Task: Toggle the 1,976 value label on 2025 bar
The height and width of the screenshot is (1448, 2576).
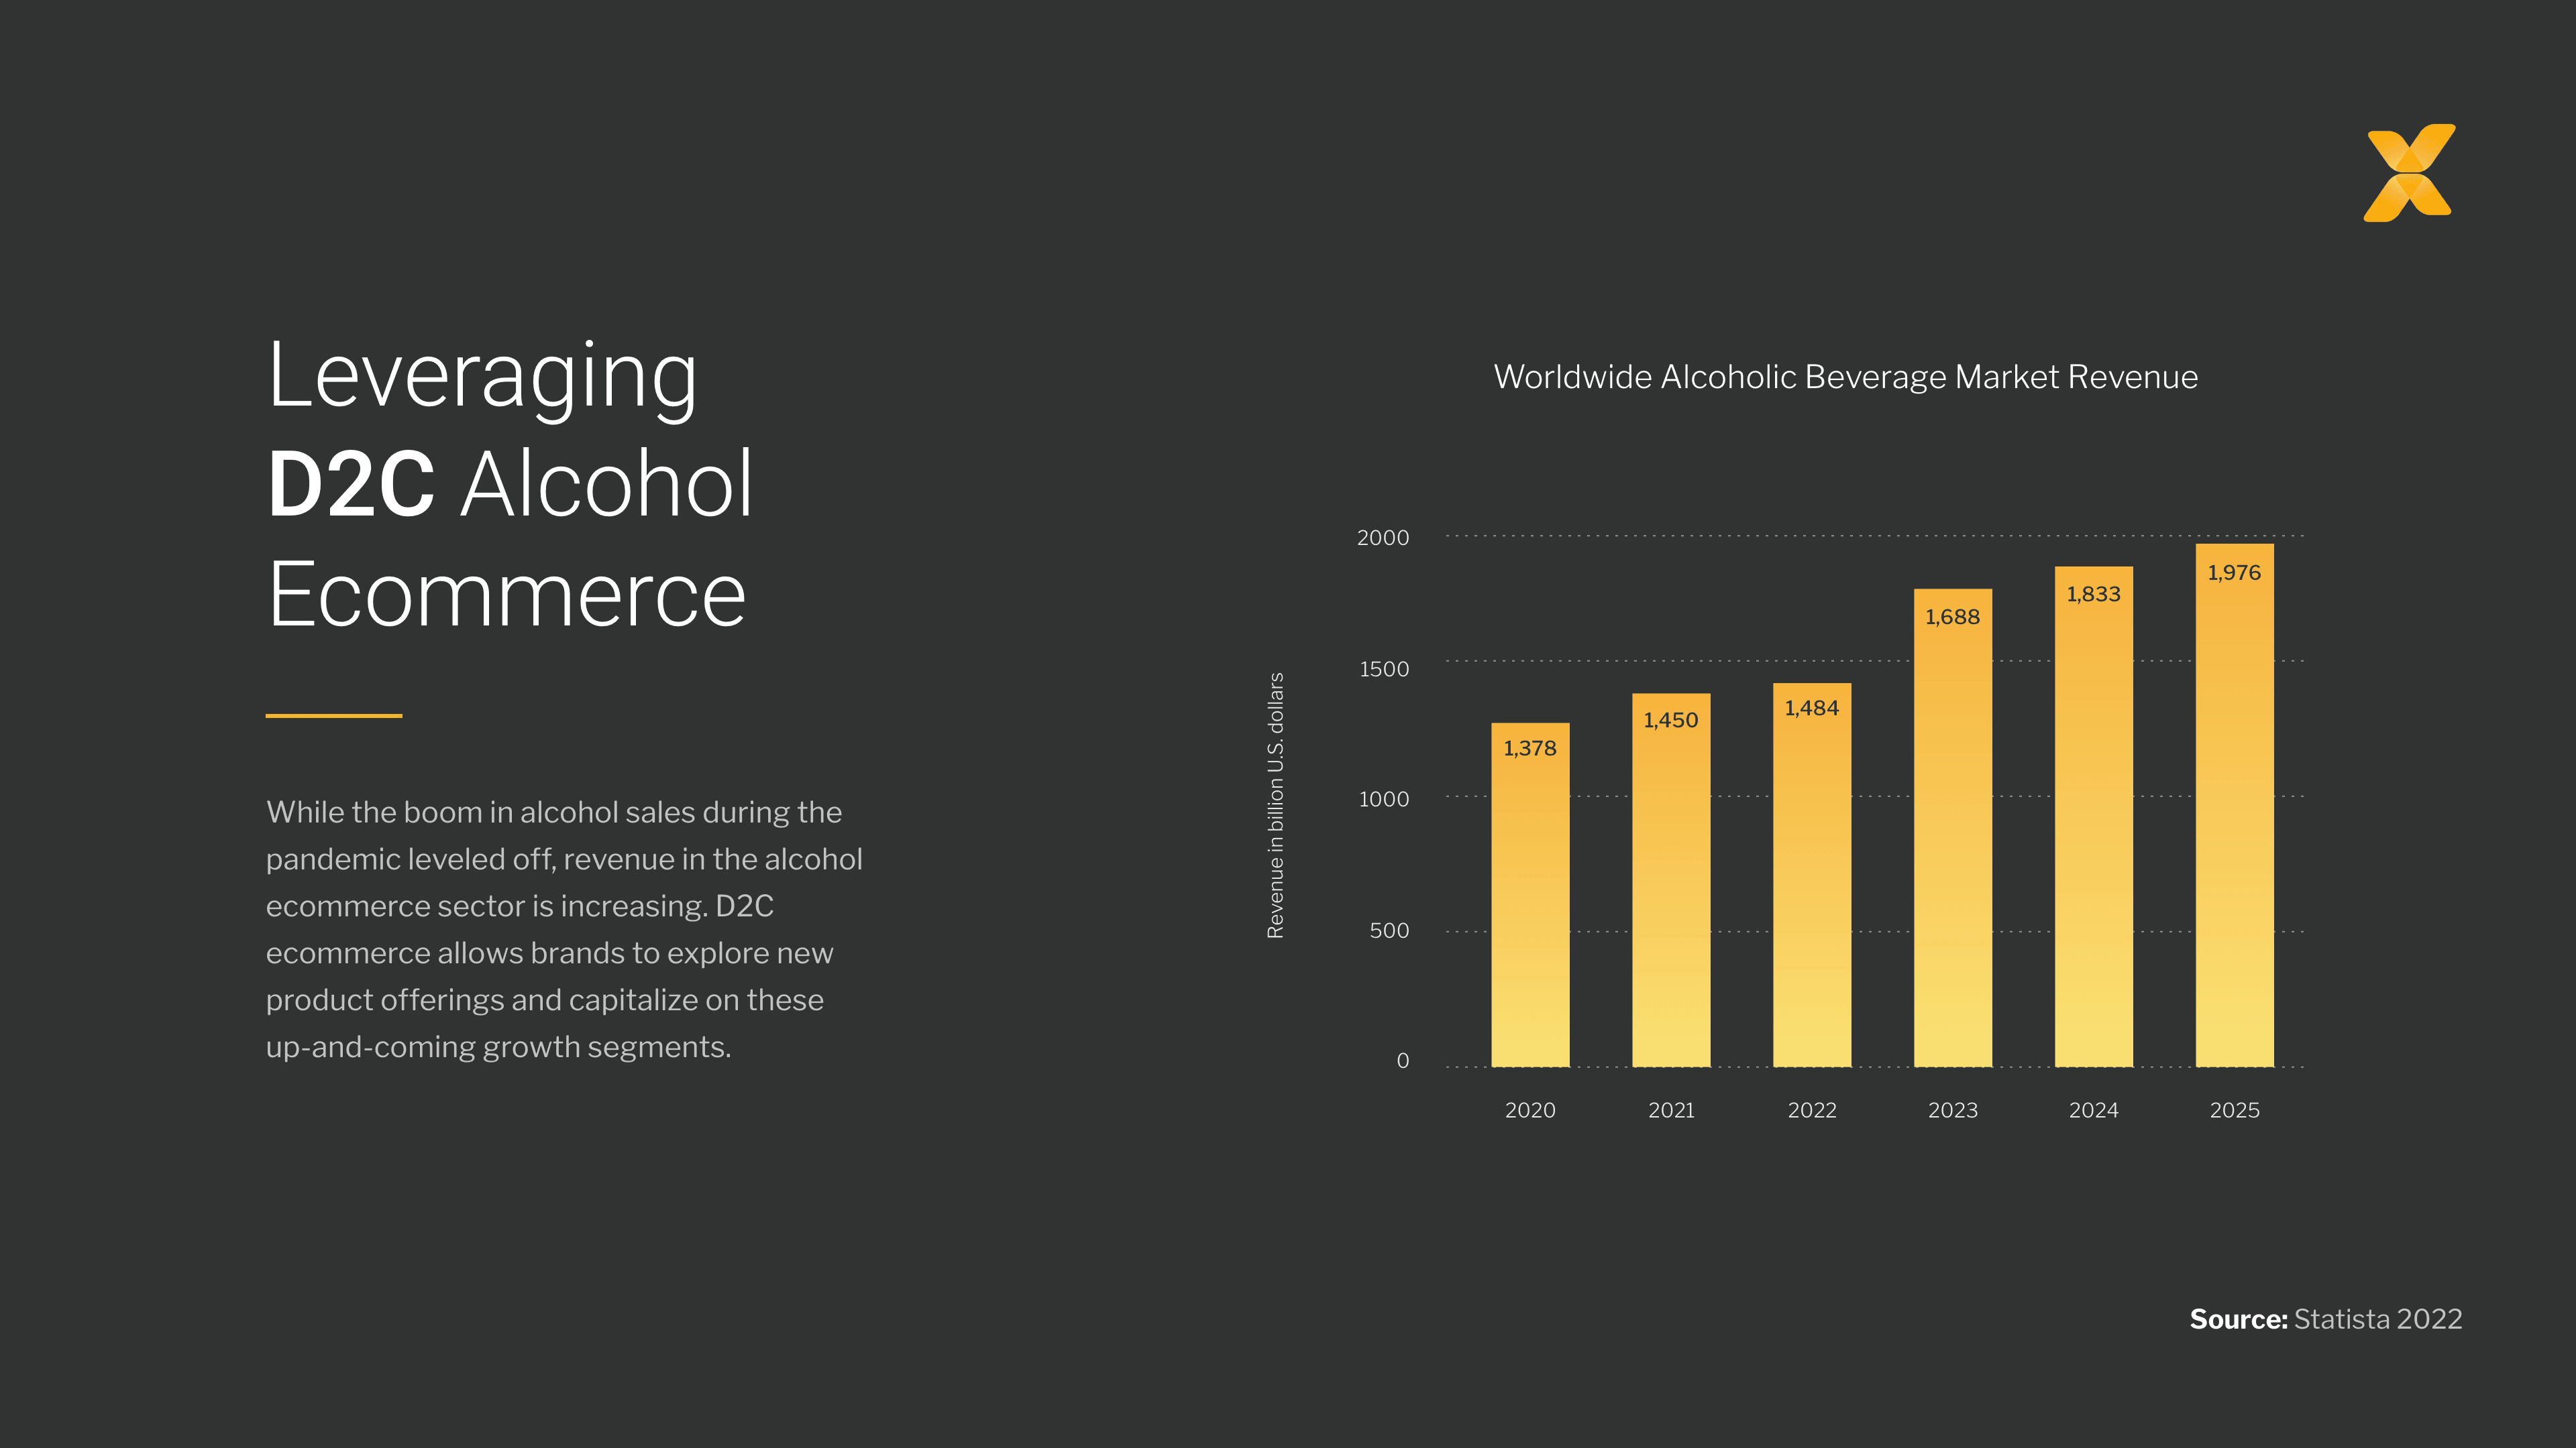Action: tap(2234, 572)
